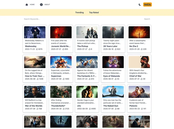Click The Naked Gun title
This screenshot has width=174, height=129.
pos(111,106)
